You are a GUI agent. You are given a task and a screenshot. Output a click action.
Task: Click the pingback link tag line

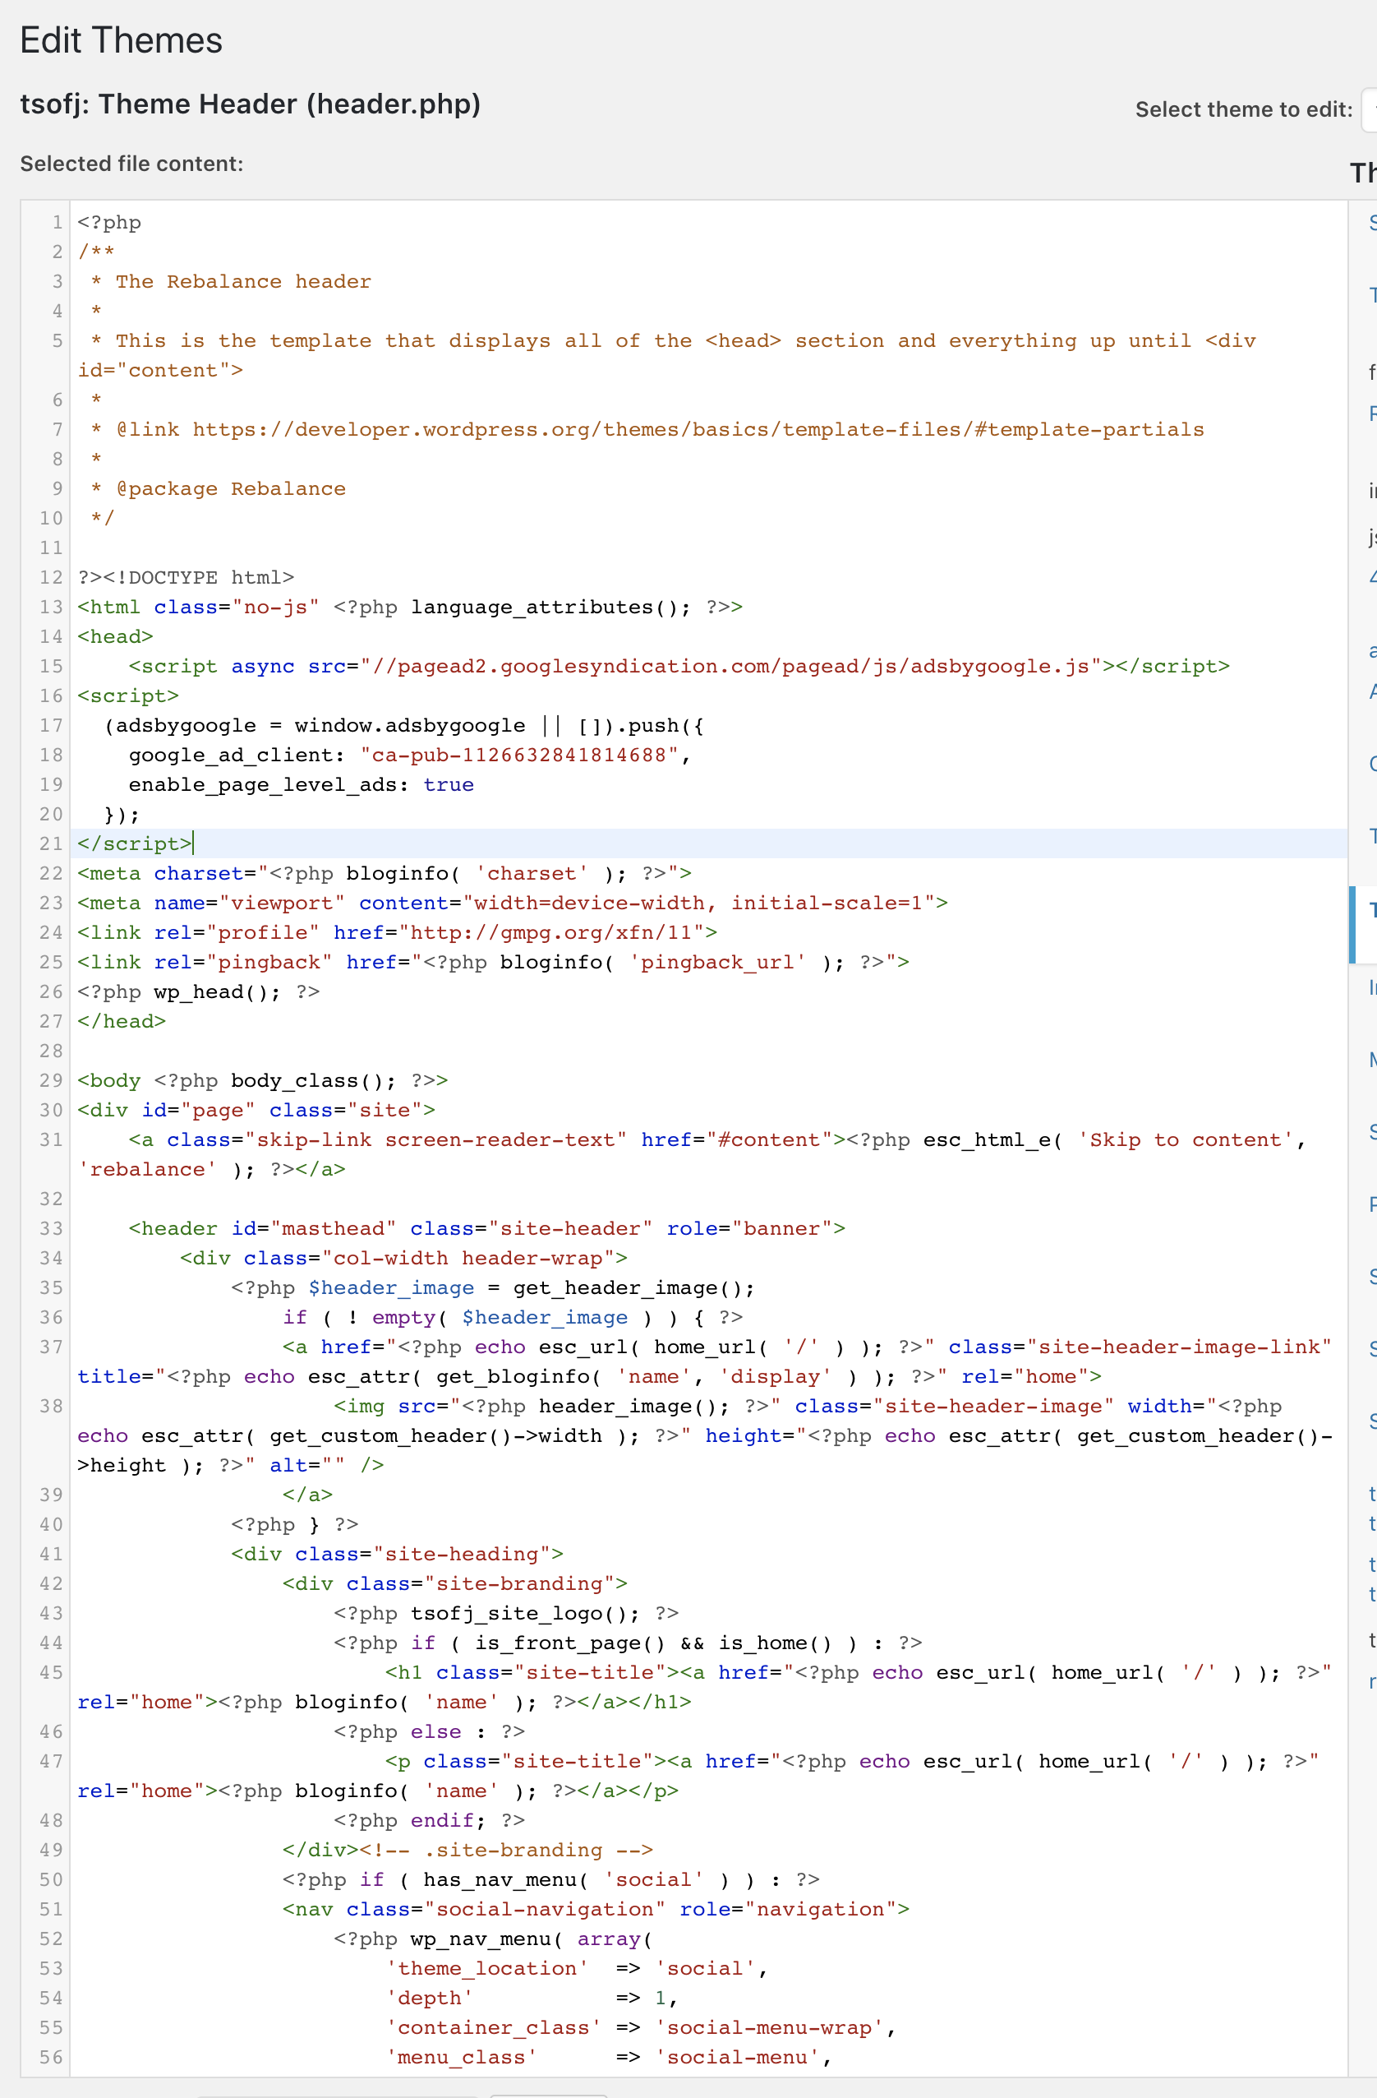tap(493, 962)
